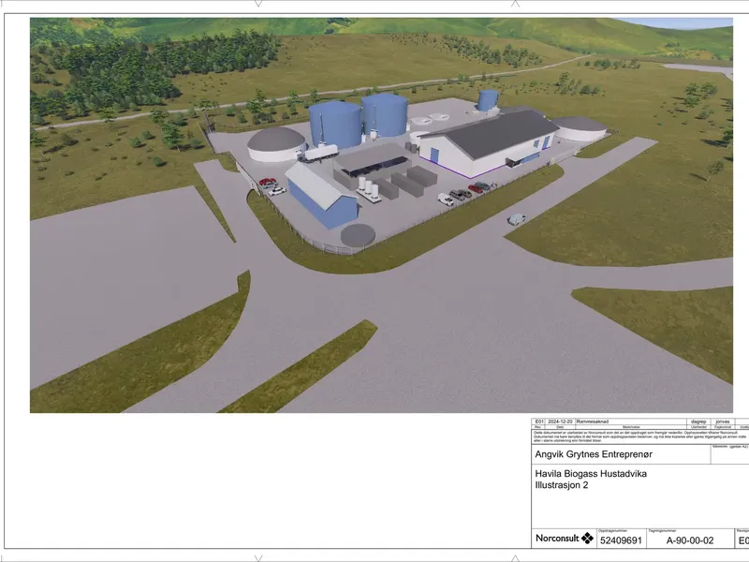Image resolution: width=749 pixels, height=562 pixels.
Task: Click the 'dagrep' author cell
Action: 698,422
